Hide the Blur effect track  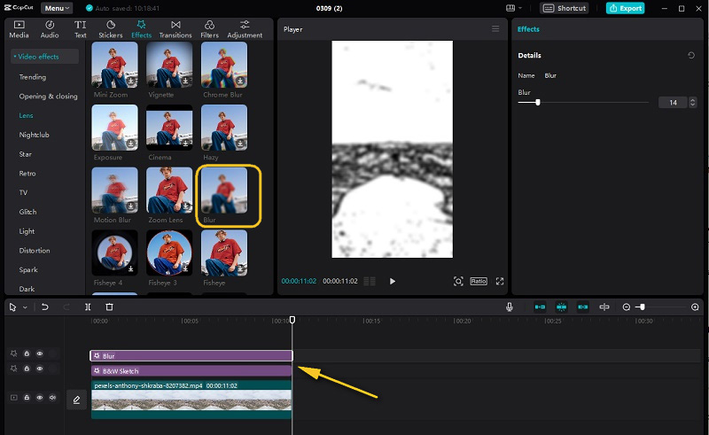[40, 353]
